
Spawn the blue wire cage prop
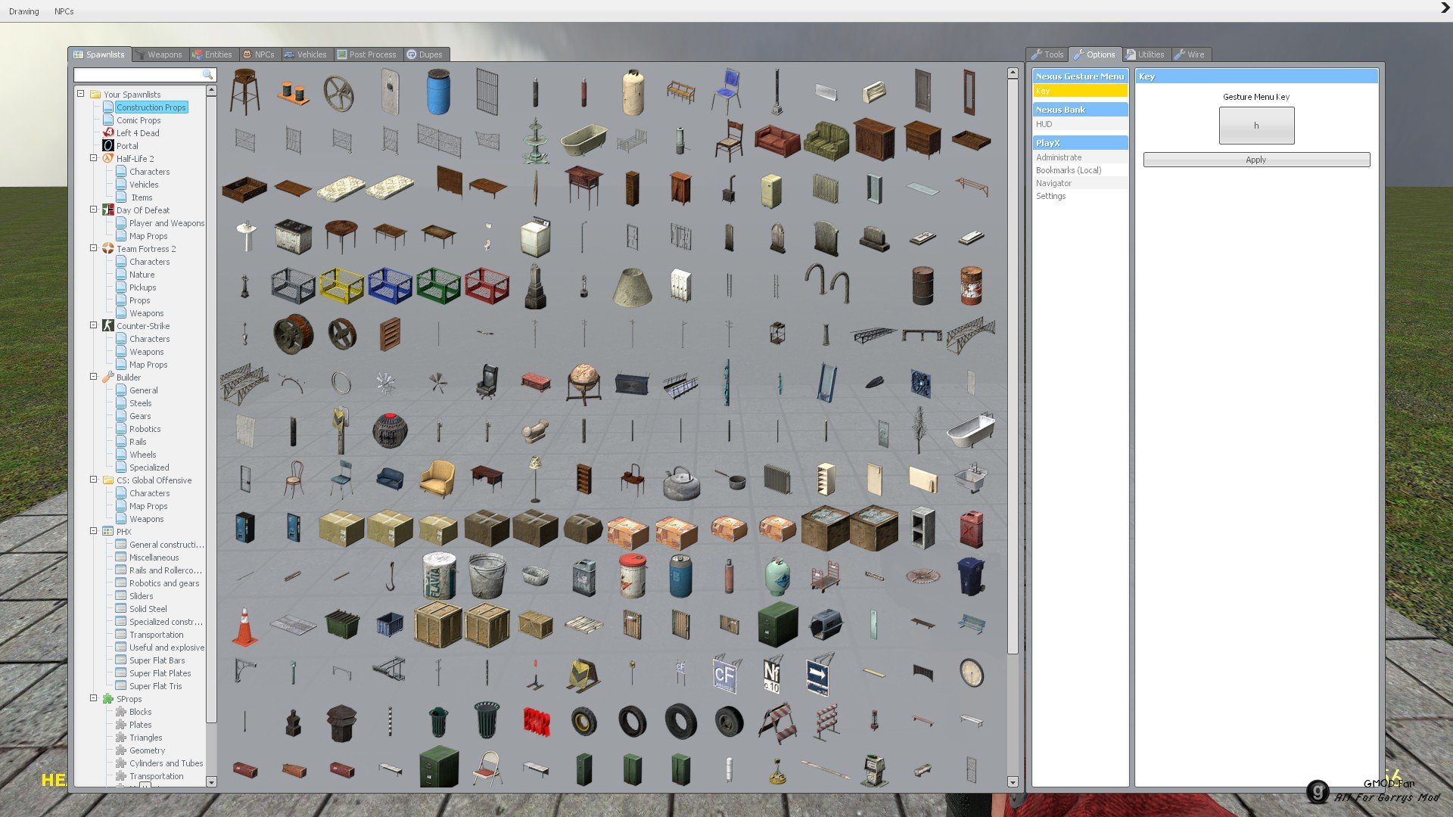pos(390,286)
